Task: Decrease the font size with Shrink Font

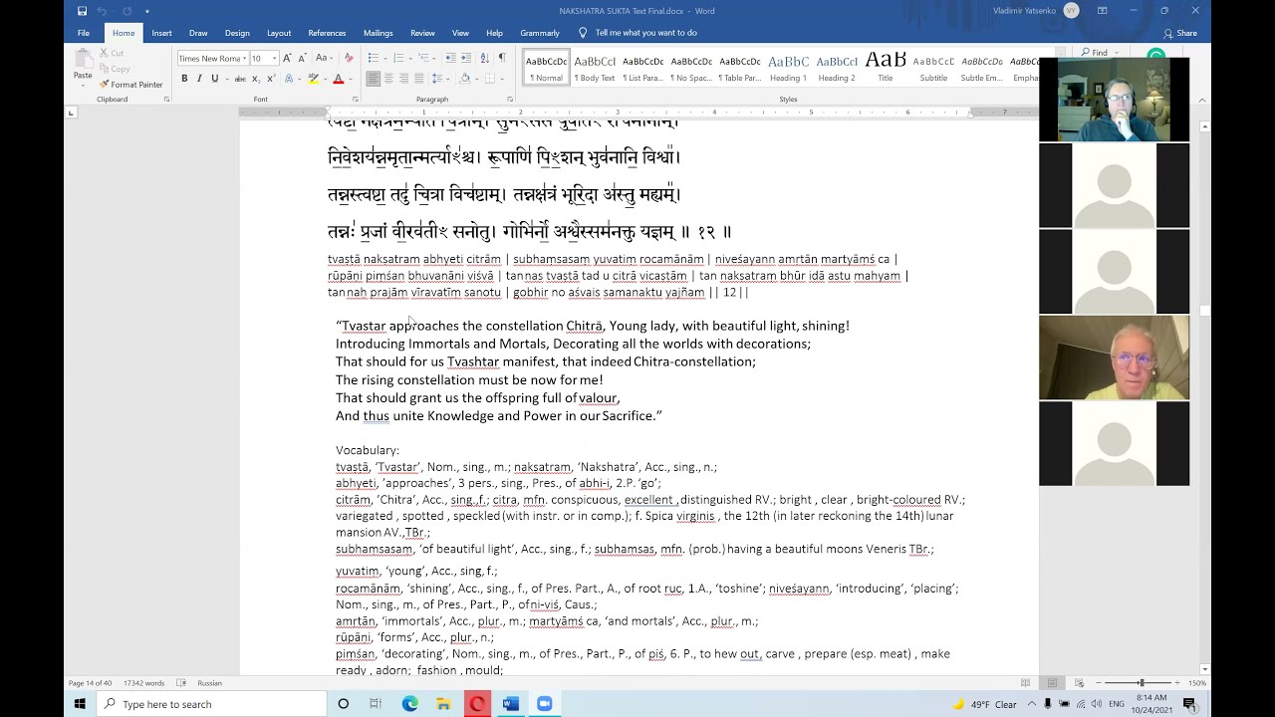Action: tap(302, 58)
